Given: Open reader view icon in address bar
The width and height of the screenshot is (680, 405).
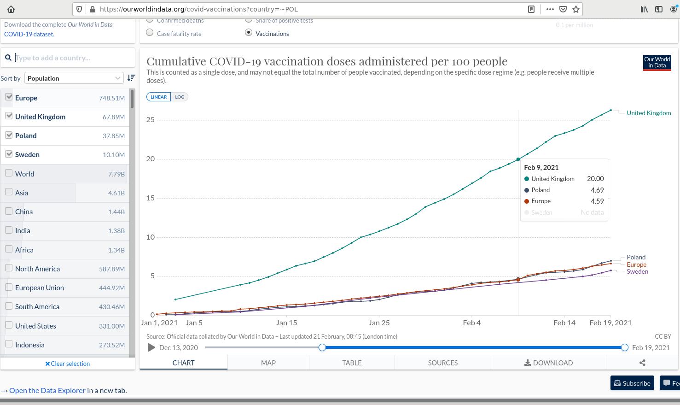Looking at the screenshot, I should (531, 9).
